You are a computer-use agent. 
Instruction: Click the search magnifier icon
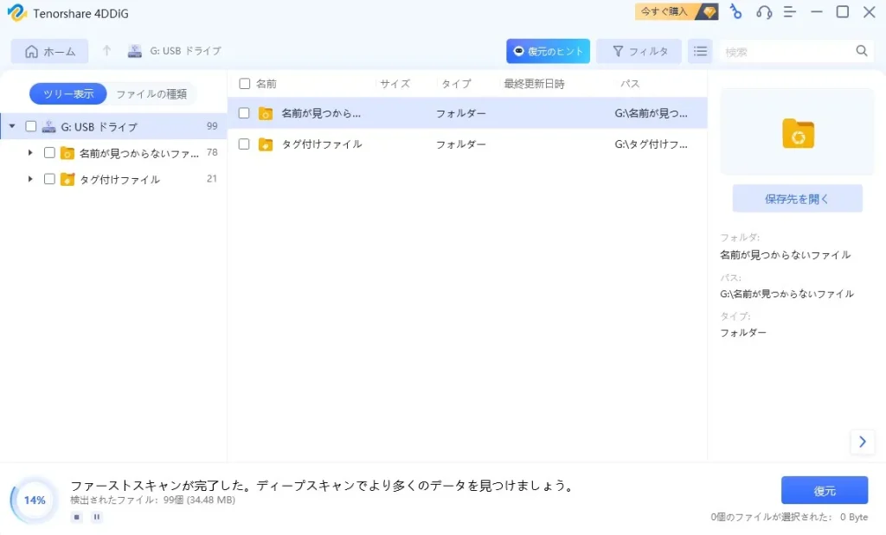pos(862,51)
